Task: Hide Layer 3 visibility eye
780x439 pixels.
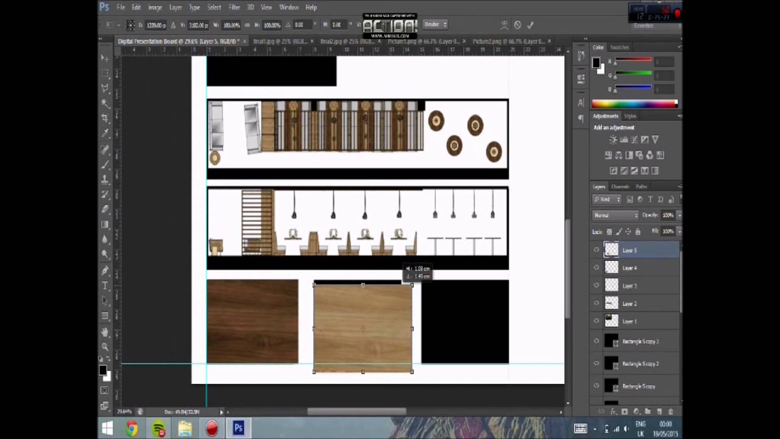Action: click(597, 285)
